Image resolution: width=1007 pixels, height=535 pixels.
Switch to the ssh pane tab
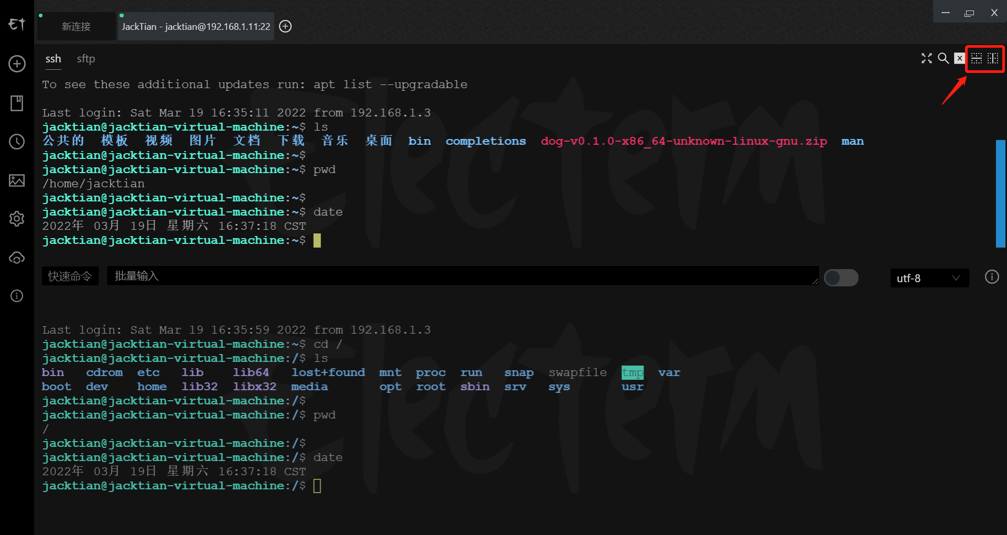(x=53, y=59)
